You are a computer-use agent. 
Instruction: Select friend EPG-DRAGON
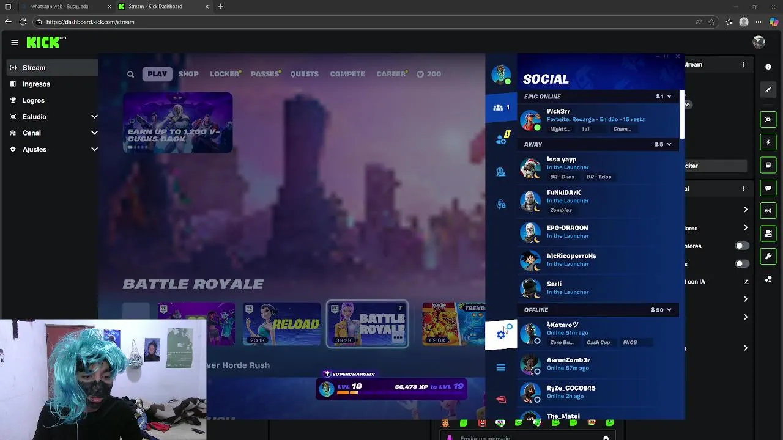pyautogui.click(x=598, y=232)
